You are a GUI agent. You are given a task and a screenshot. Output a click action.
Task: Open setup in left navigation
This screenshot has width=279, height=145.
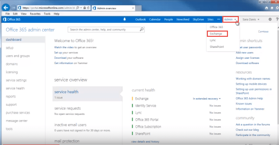(10, 48)
